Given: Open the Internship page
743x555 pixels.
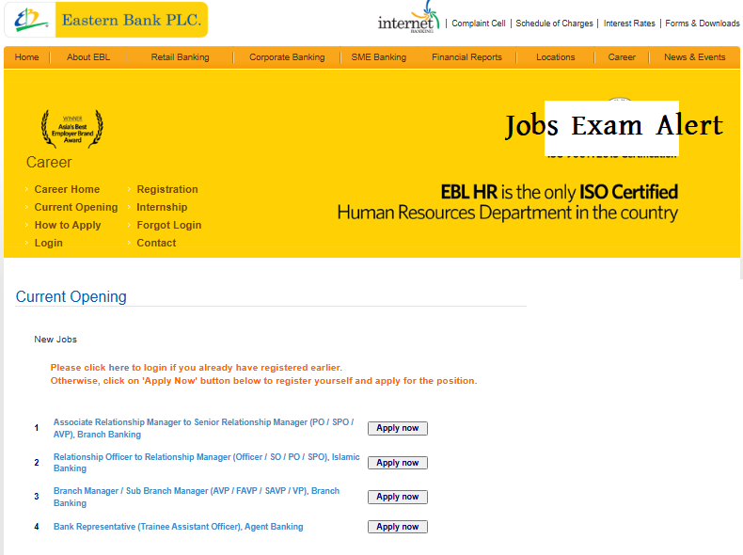Looking at the screenshot, I should click(162, 207).
